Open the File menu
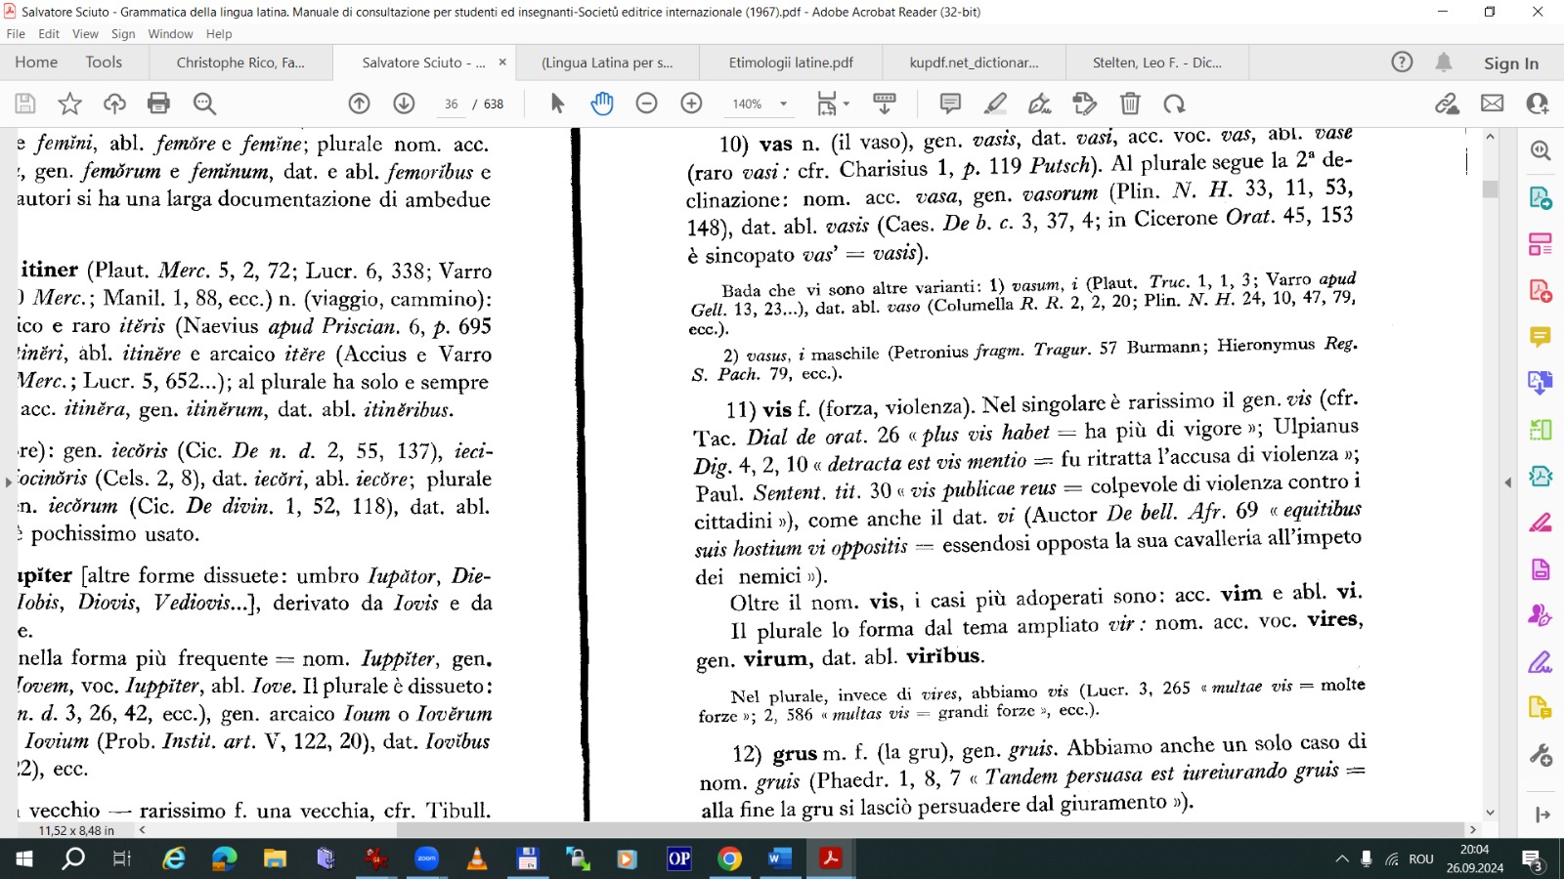Screen dimensions: 1564x879 (16, 34)
